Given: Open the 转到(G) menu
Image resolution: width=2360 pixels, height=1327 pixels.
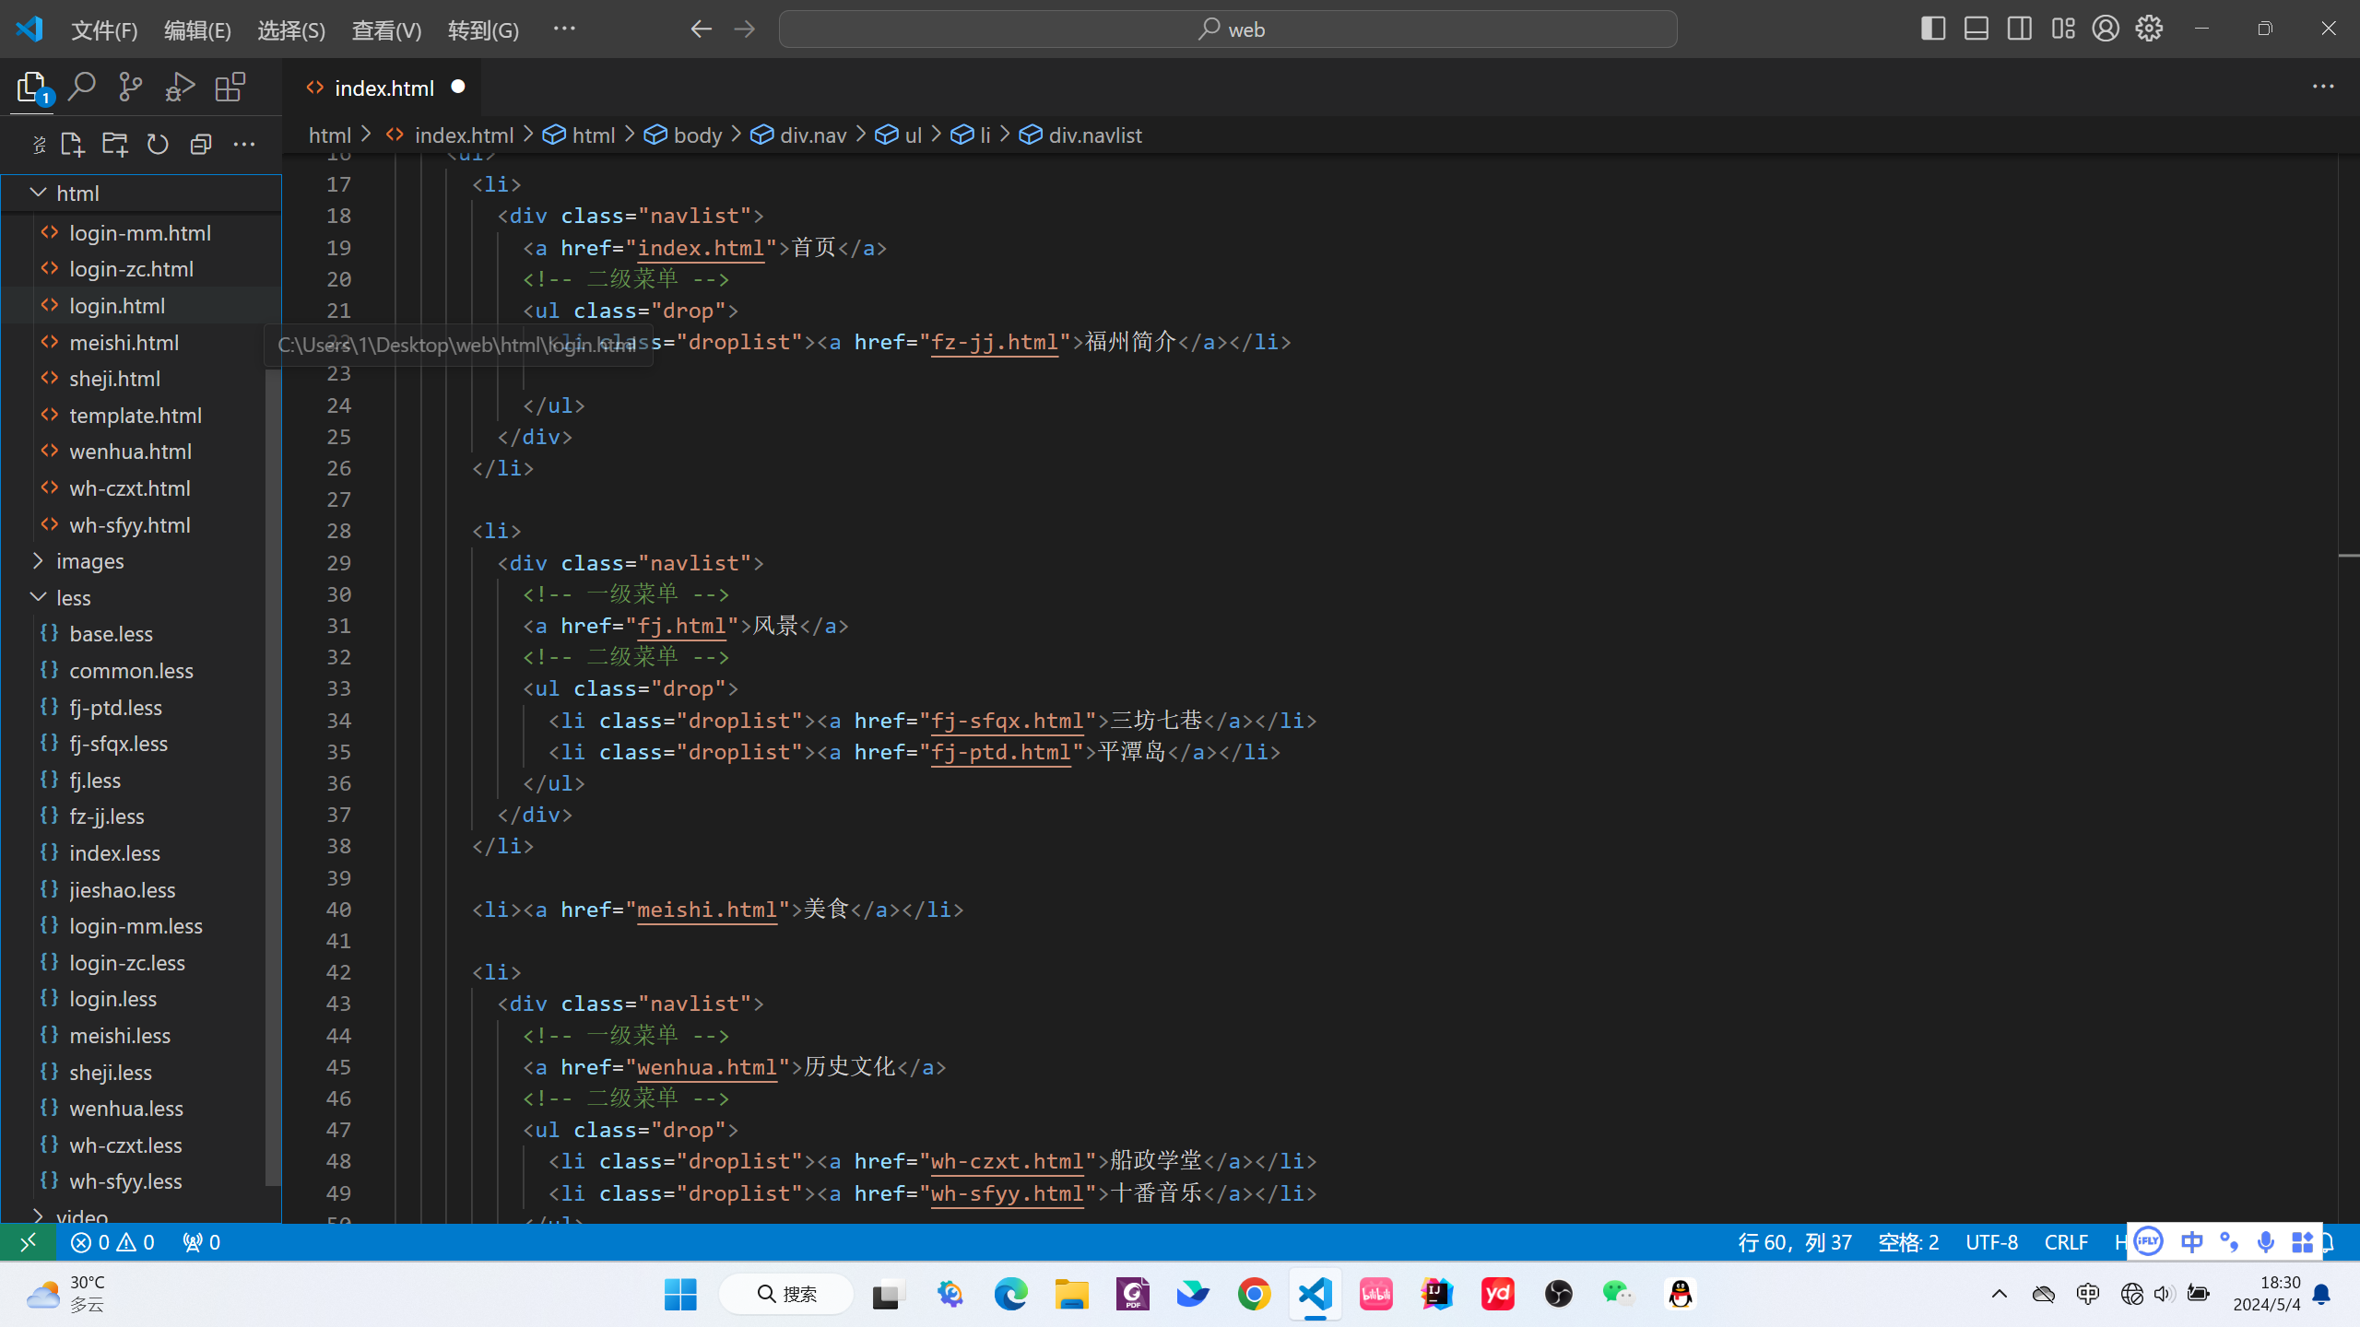Looking at the screenshot, I should pos(483,30).
